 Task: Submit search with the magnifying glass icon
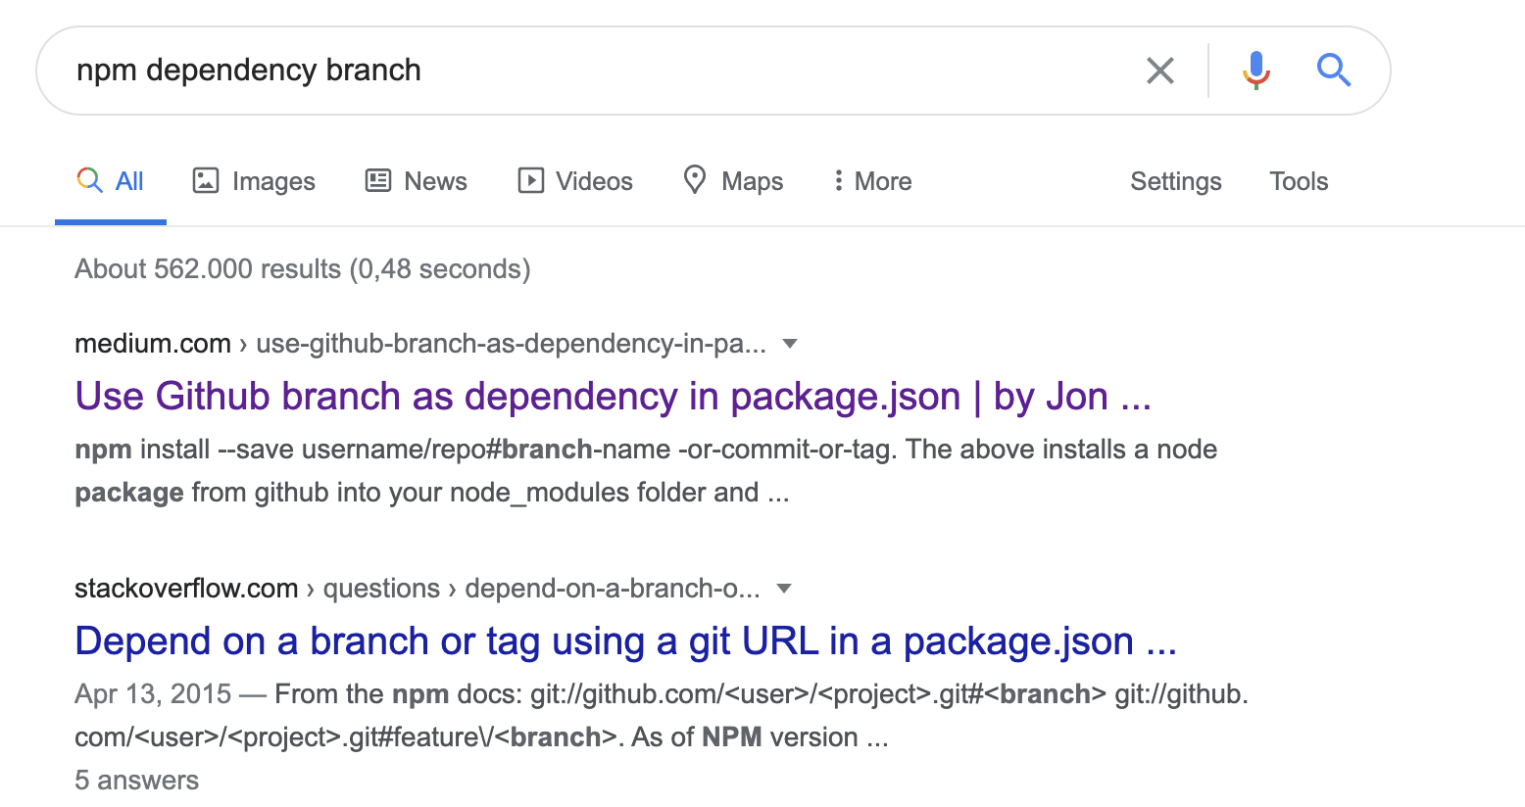[1334, 71]
